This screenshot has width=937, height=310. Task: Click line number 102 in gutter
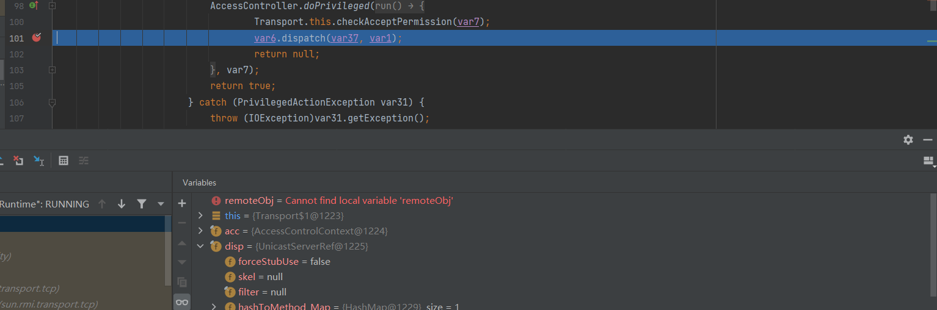(16, 54)
